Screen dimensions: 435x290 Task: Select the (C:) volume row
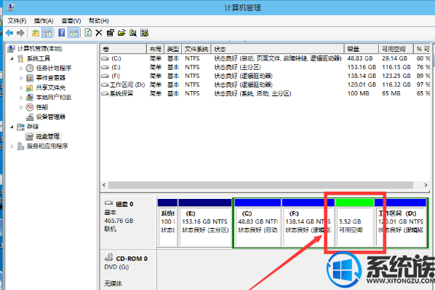pos(265,58)
